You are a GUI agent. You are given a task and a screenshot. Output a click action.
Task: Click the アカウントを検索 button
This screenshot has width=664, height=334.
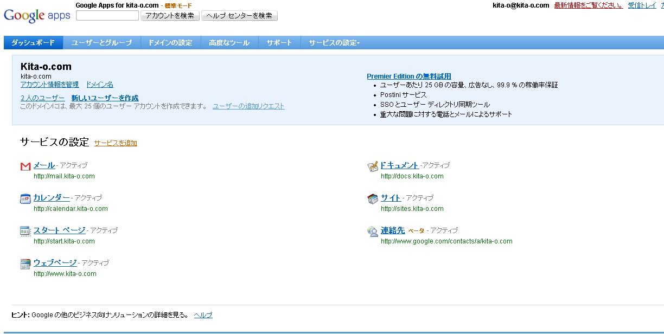pyautogui.click(x=170, y=16)
